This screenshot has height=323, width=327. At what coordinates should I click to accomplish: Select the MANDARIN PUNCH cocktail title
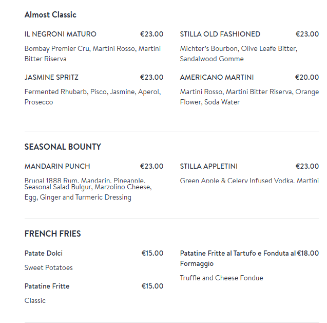pos(57,166)
